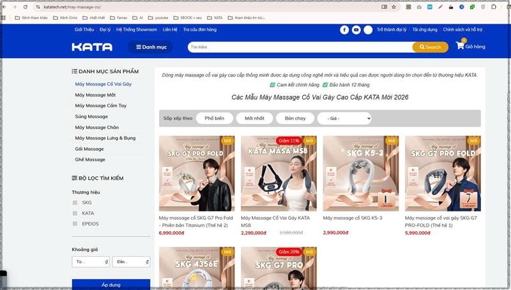Image resolution: width=511 pixels, height=290 pixels.
Task: Open the - Giá - price sort dropdown
Action: coord(344,118)
